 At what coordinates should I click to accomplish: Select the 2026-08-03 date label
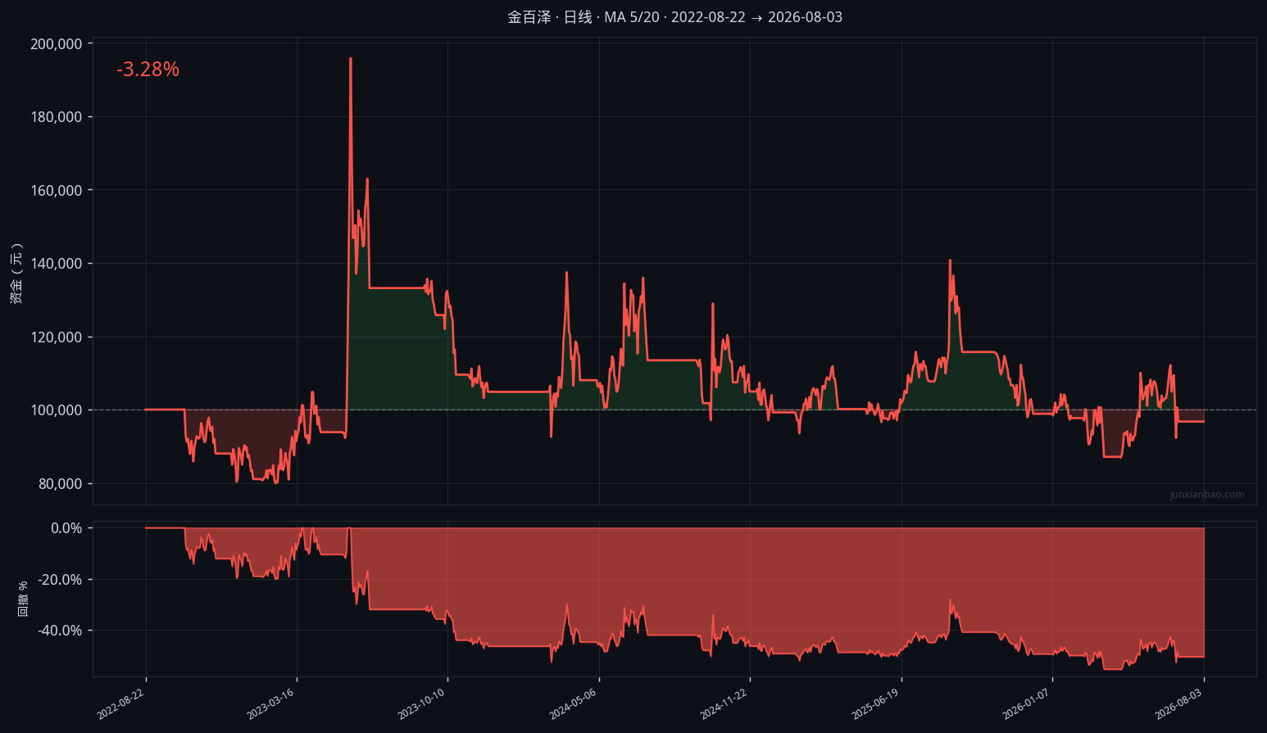(x=1178, y=704)
